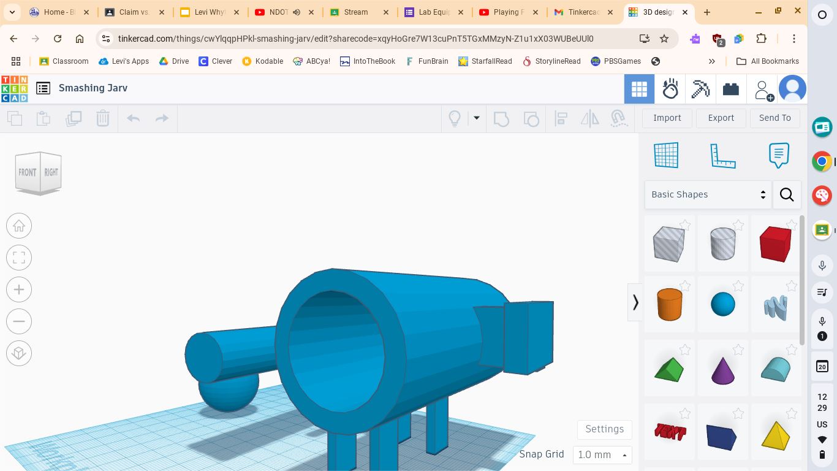Click the Workplane tool icon
Image resolution: width=837 pixels, height=471 pixels.
[666, 155]
